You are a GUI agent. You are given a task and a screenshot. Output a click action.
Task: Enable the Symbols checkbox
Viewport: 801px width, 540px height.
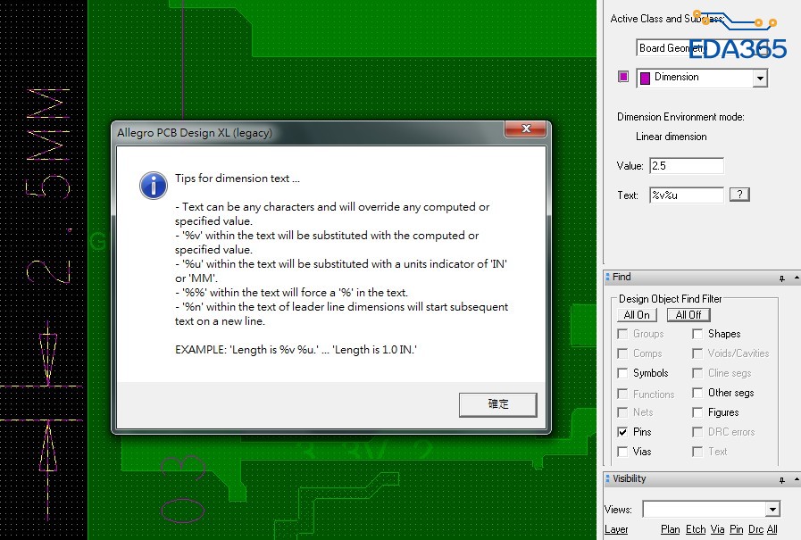pos(622,373)
